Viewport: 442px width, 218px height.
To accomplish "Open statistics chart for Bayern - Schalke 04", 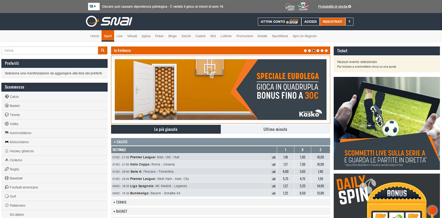I will click(274, 193).
